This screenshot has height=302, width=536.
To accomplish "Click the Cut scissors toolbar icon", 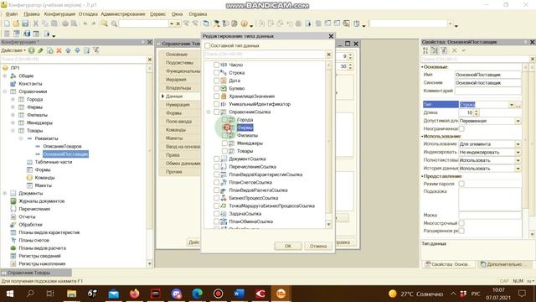I will point(35,23).
